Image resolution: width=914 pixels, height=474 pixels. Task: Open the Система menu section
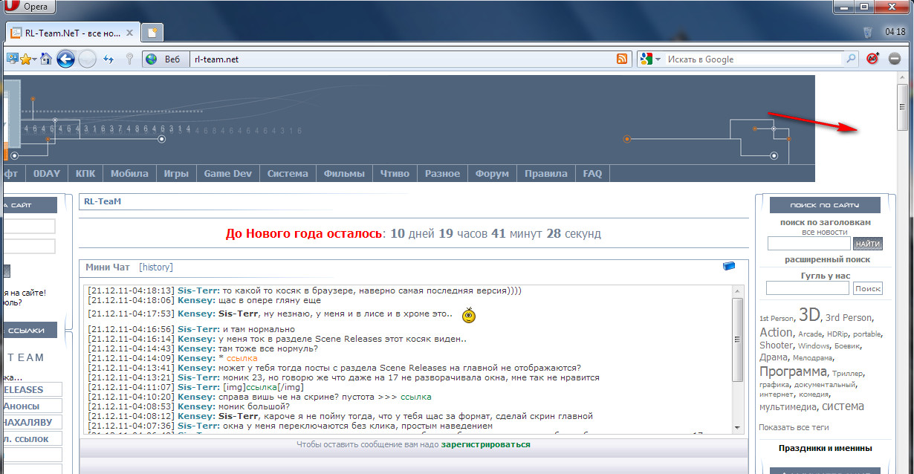288,173
